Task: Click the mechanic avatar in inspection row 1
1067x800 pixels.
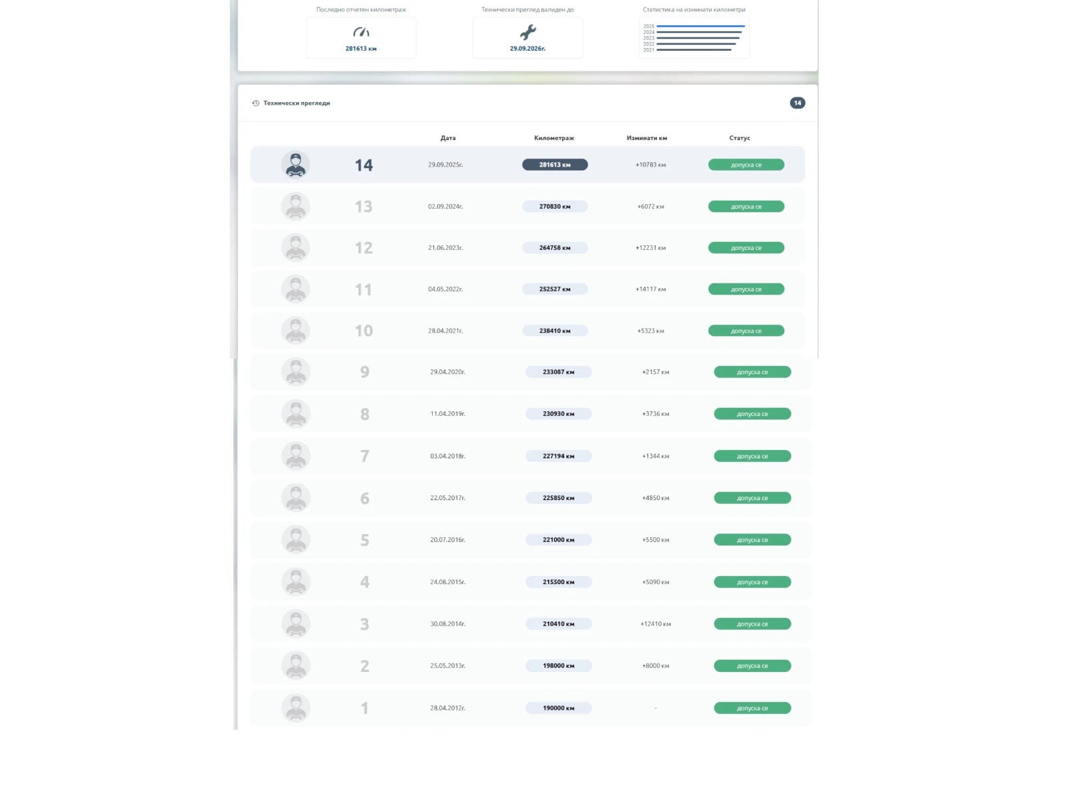Action: [295, 708]
